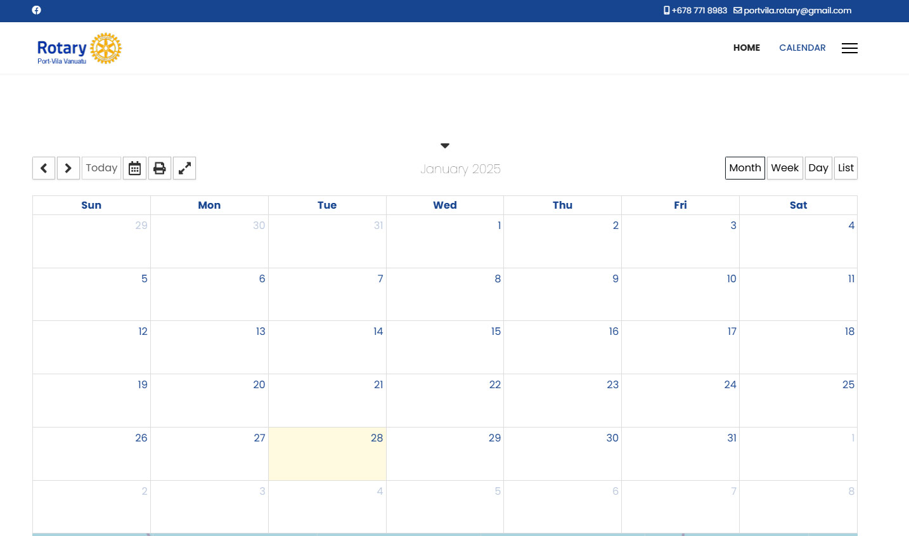The image size is (909, 536).
Task: Open the CALENDAR menu item
Action: pos(803,48)
